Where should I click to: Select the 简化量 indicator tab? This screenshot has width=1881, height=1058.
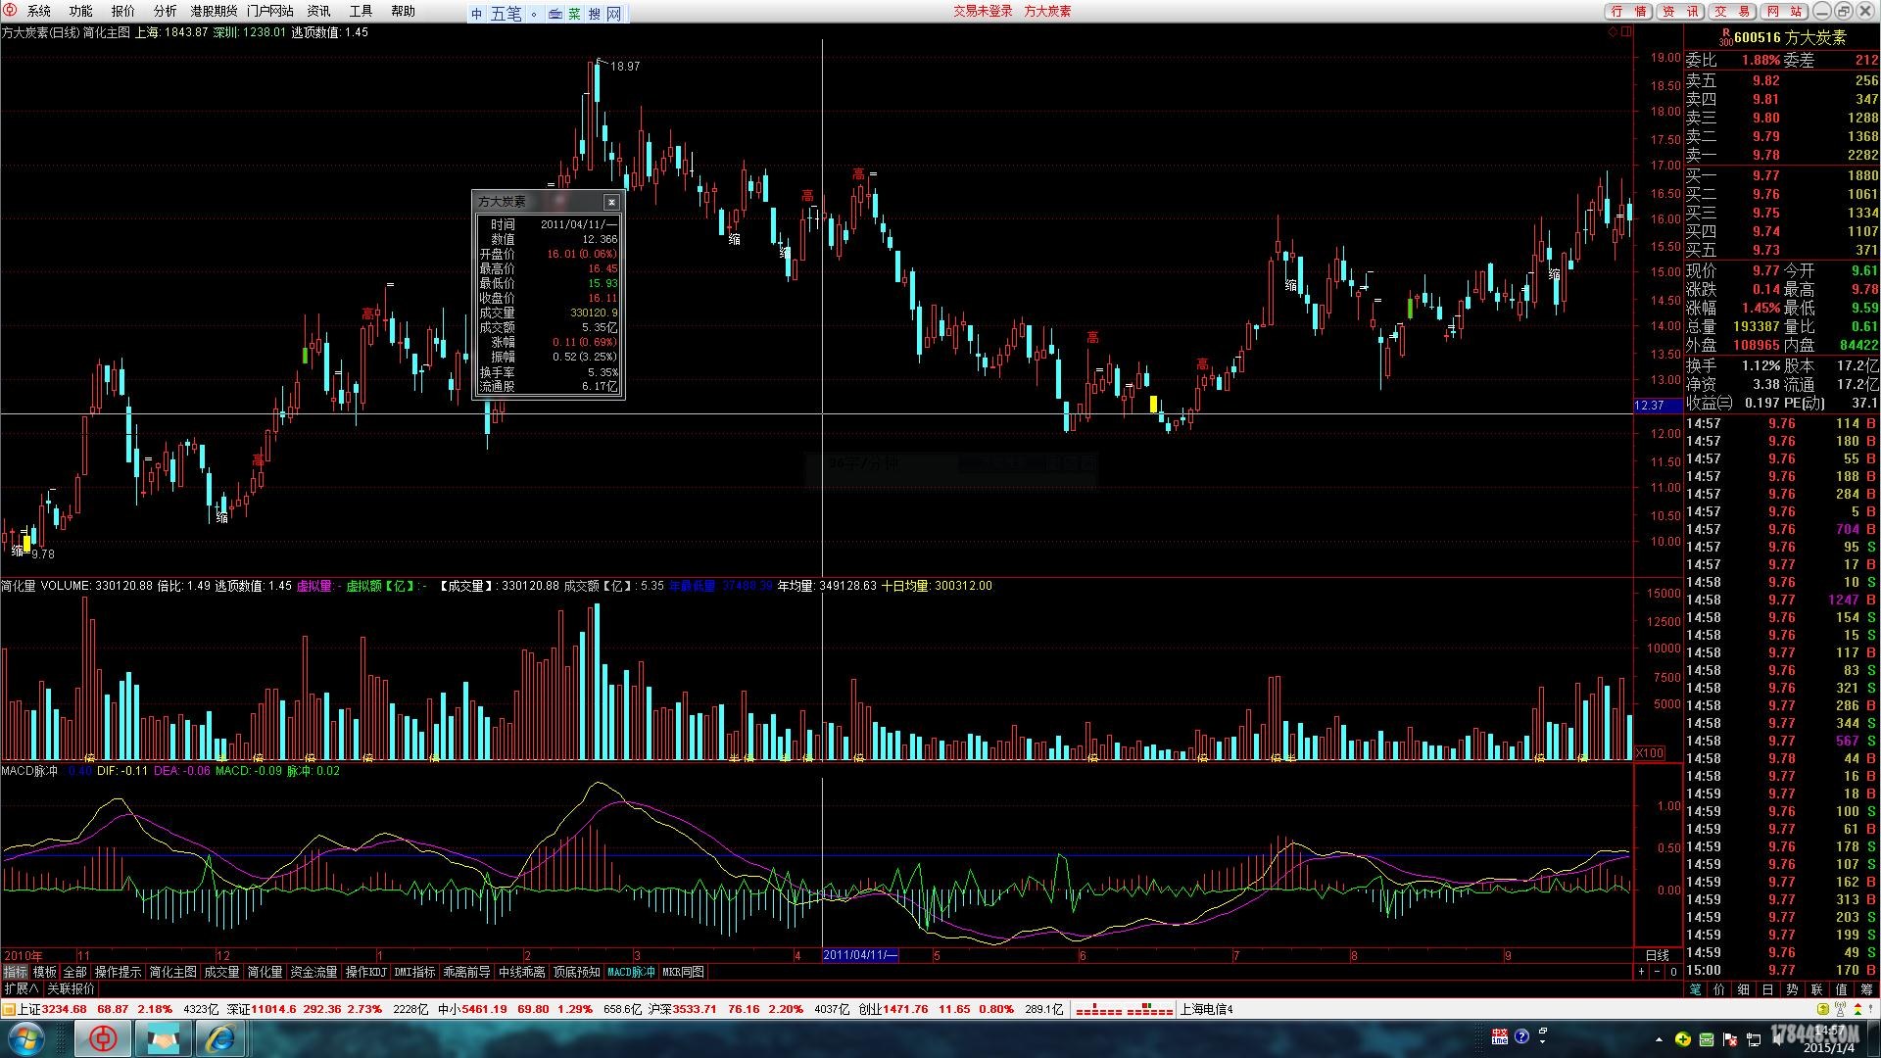[265, 972]
